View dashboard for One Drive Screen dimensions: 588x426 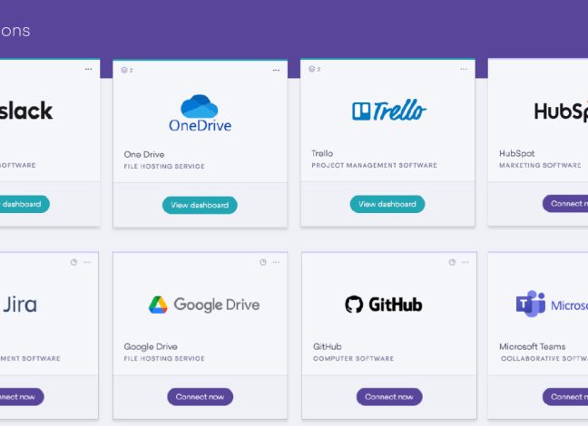[200, 205]
